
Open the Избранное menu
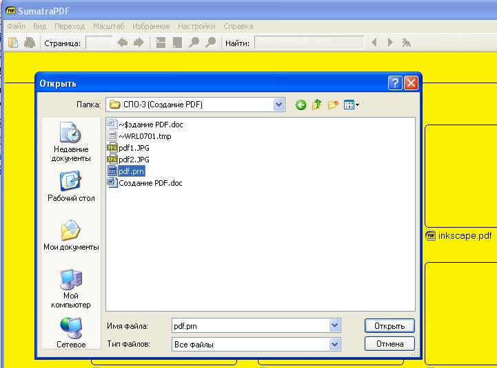pos(151,26)
